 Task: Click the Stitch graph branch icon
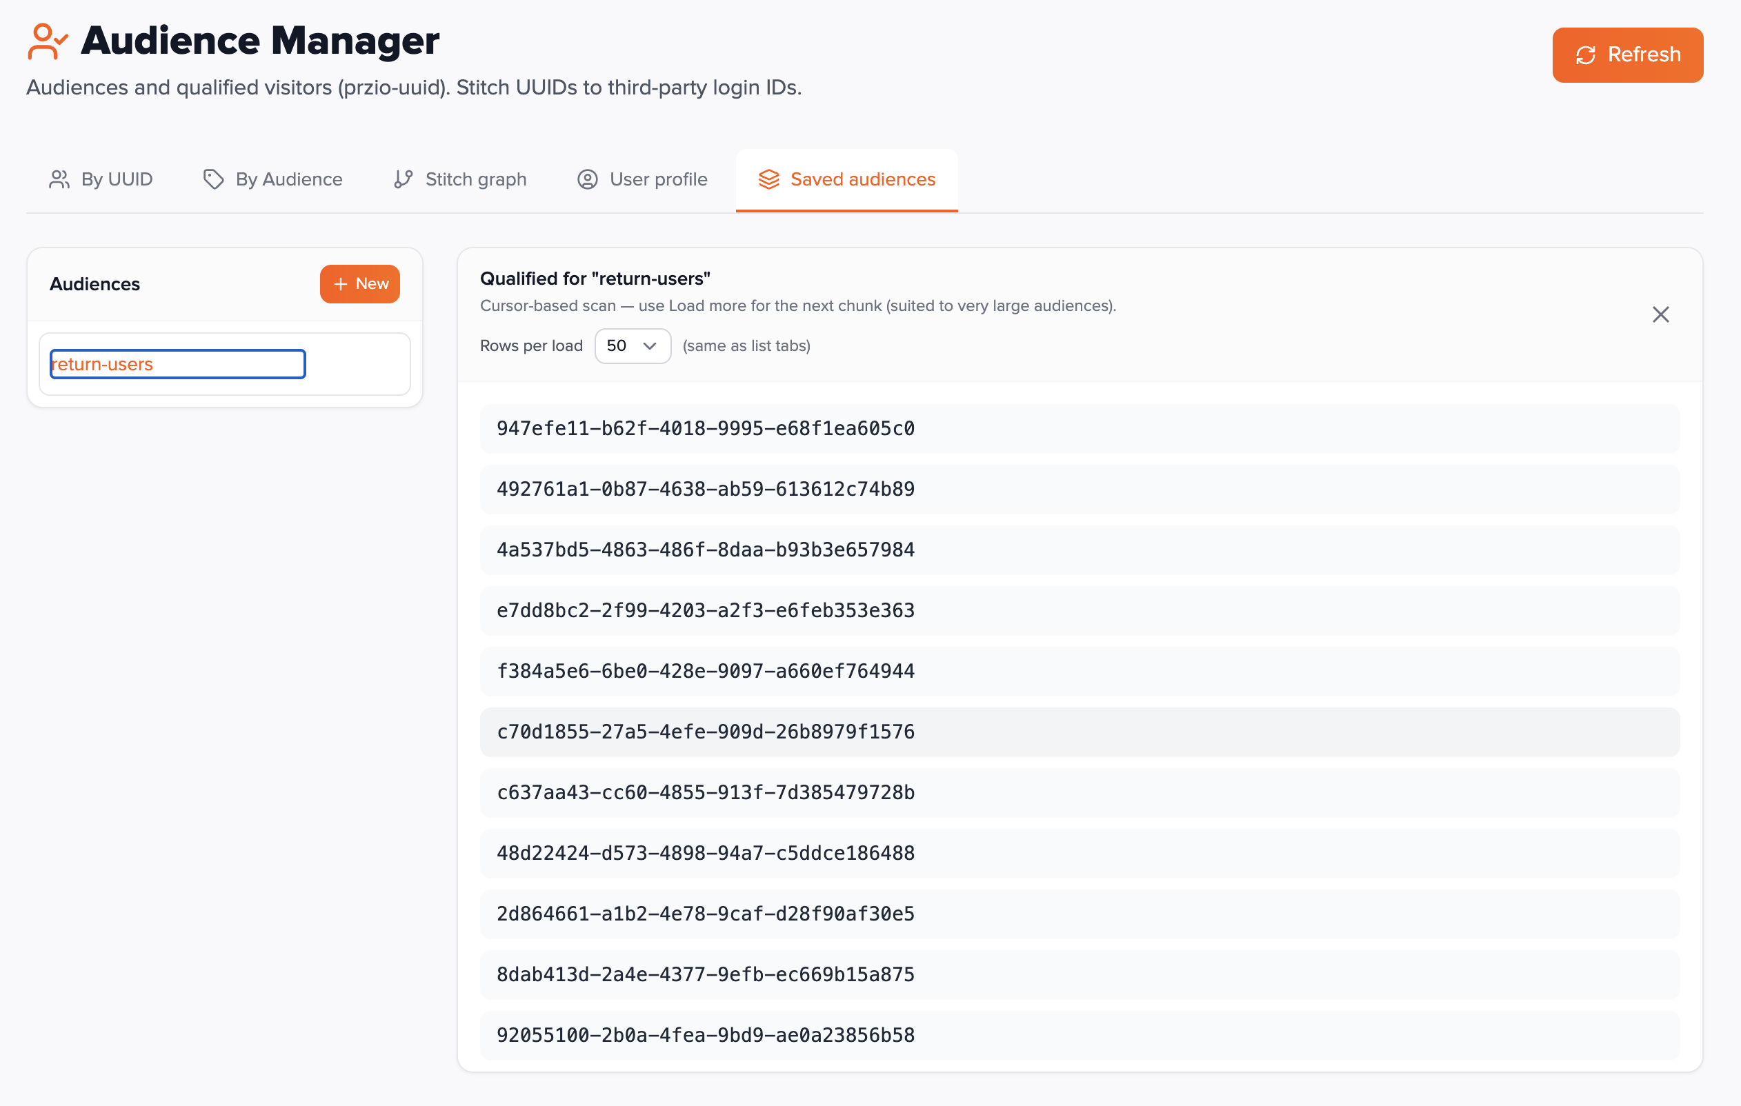point(404,179)
